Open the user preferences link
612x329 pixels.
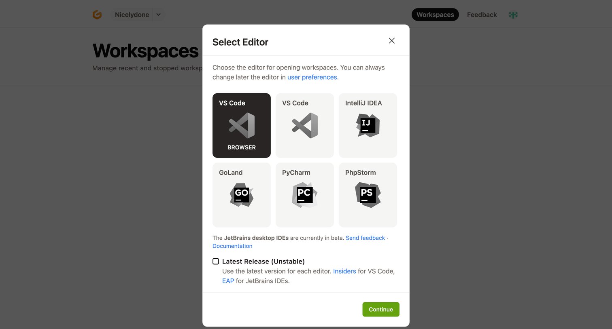312,77
